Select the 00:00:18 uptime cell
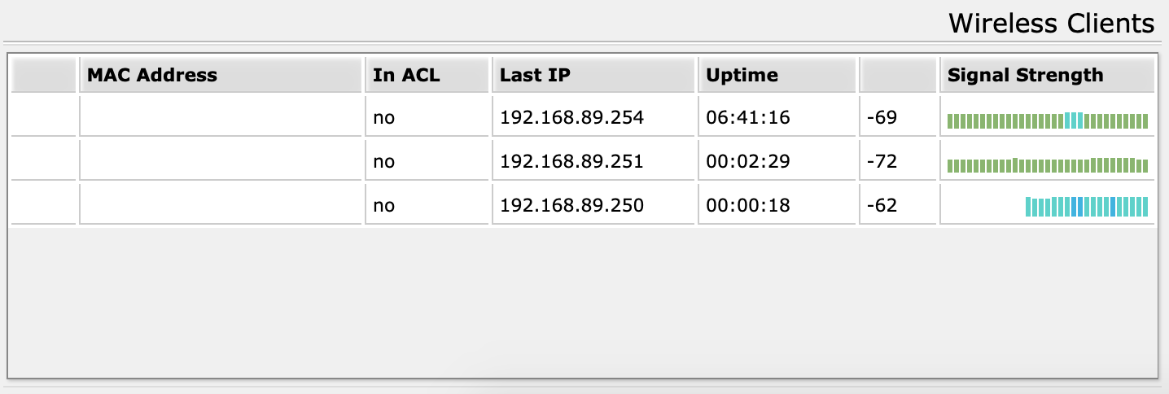The image size is (1169, 394). pyautogui.click(x=777, y=205)
